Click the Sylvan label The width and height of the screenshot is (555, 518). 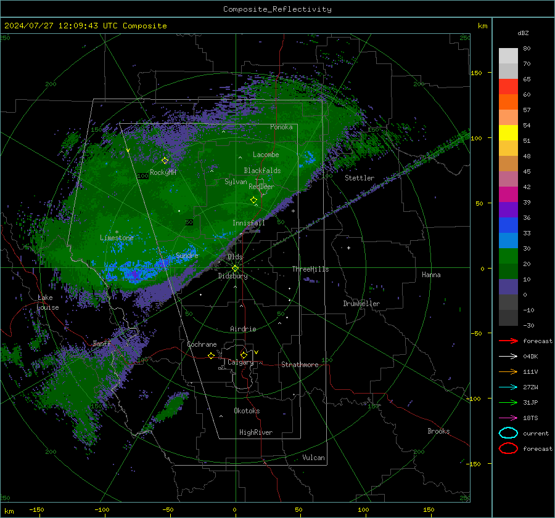(x=236, y=182)
